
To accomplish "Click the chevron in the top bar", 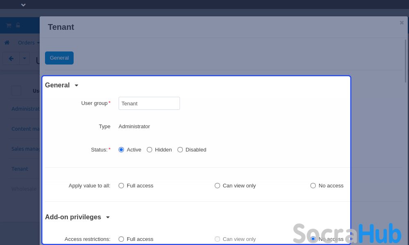I will point(23,5).
